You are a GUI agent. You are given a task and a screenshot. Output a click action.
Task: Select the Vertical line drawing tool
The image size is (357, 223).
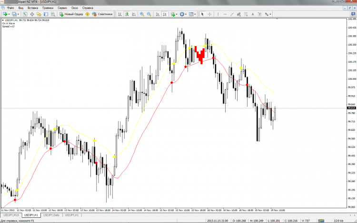click(218, 14)
